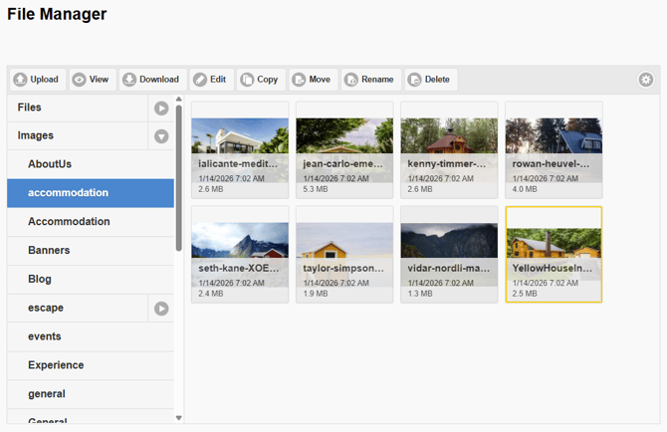Click the Move toolbar button
The width and height of the screenshot is (667, 432).
tap(314, 80)
